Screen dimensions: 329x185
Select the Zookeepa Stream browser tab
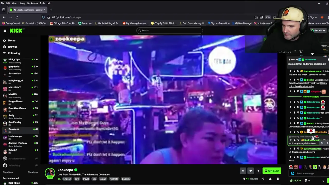pos(28,10)
